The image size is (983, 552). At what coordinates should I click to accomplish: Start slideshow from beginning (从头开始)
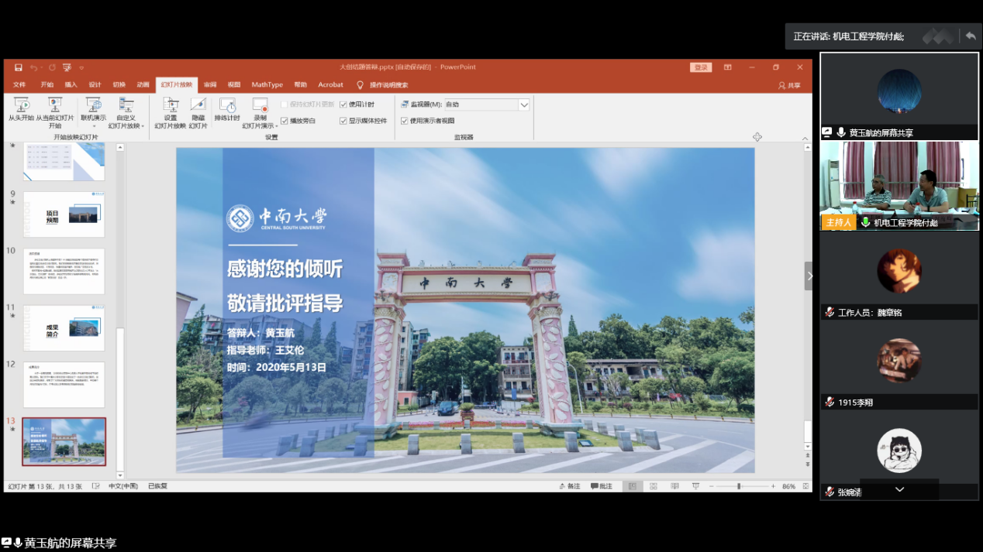coord(21,109)
